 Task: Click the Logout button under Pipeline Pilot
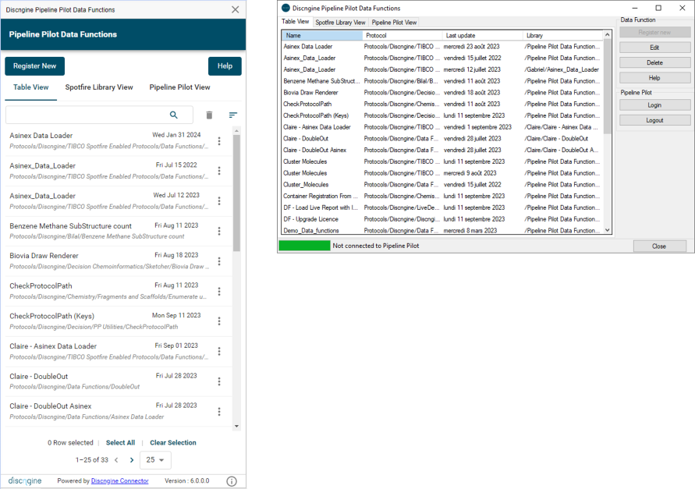(654, 120)
